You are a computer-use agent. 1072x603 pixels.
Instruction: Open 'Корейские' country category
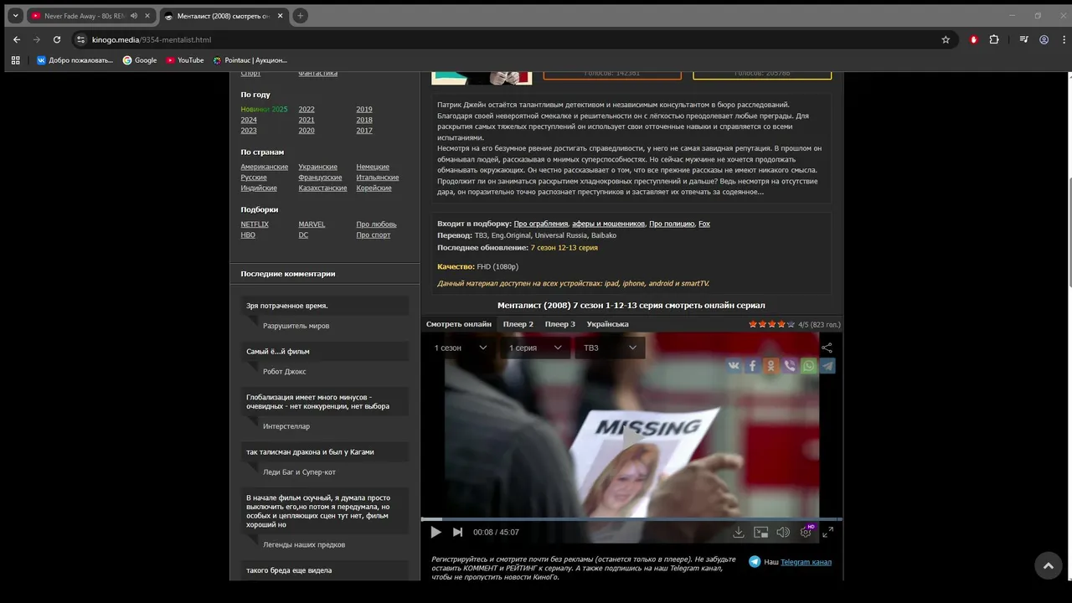[374, 188]
